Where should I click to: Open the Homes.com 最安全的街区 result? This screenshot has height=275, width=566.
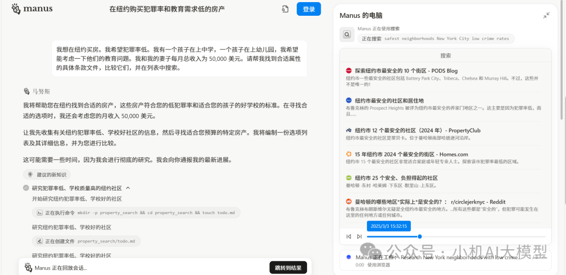tap(411, 154)
